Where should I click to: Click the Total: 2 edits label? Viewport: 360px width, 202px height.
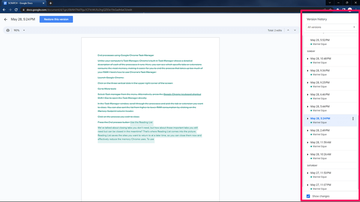point(274,31)
